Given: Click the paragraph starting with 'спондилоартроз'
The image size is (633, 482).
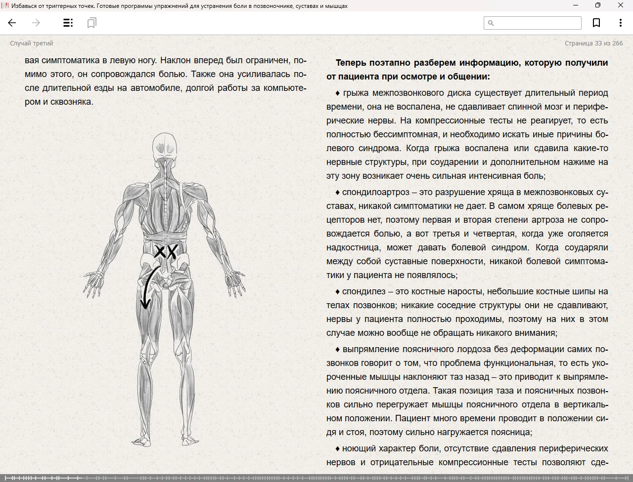Looking at the screenshot, I should (467, 234).
